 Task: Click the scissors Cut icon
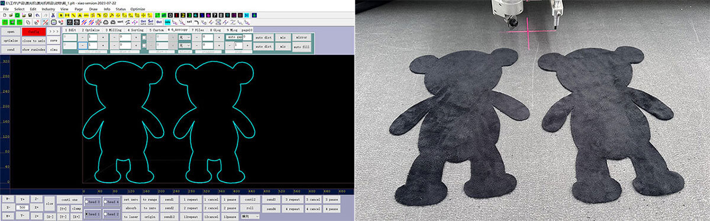point(53,15)
